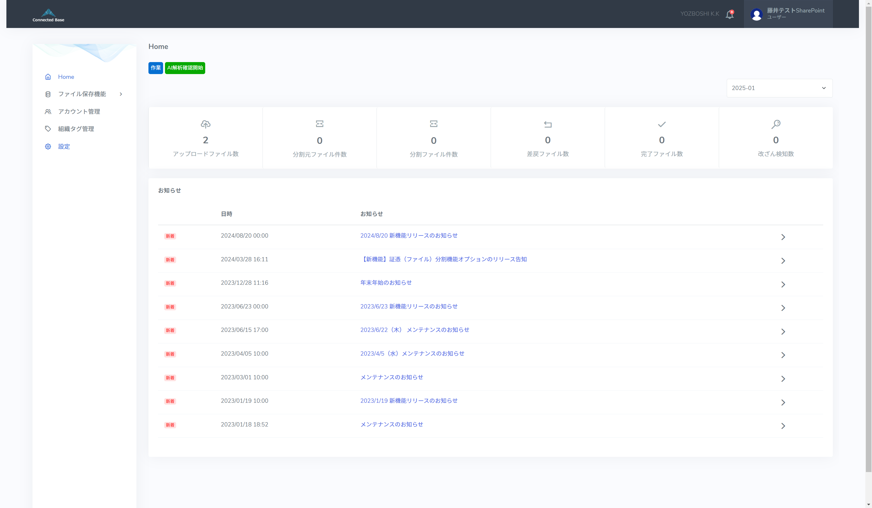The image size is (872, 508).
Task: Open chevron for 2023/04/05 10:00 row
Action: click(783, 355)
